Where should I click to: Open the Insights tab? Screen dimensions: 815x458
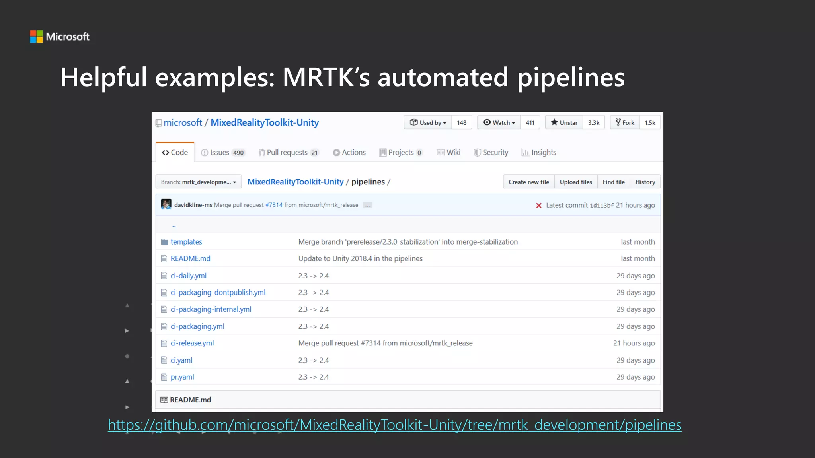tap(539, 153)
